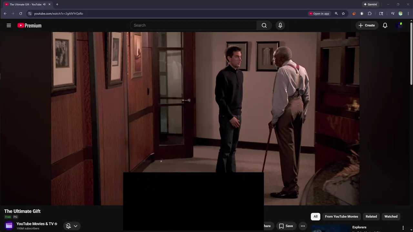Select the Related chip

coord(371,217)
